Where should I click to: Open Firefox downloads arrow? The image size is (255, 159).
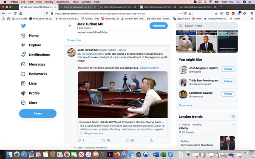(216, 14)
